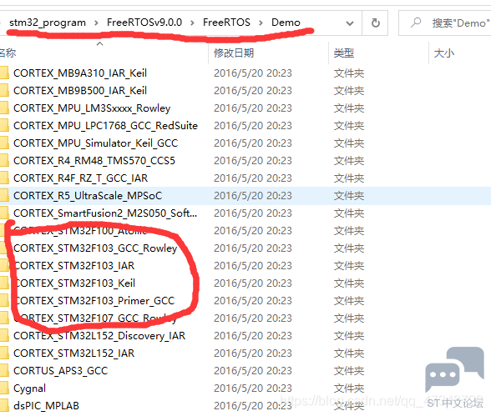Select FreeRTOSv9.0.0 in the breadcrumb path
Screen dimensions: 491x416
(144, 23)
